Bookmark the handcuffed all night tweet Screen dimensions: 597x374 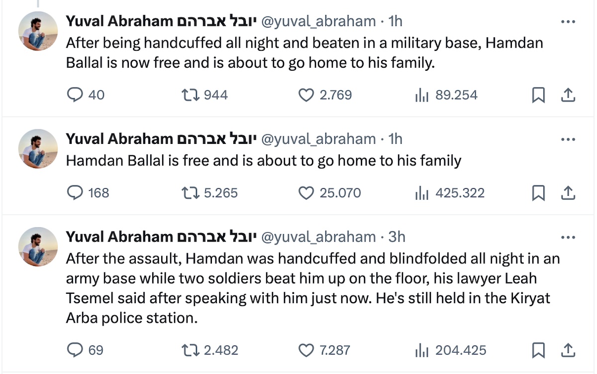click(x=538, y=95)
